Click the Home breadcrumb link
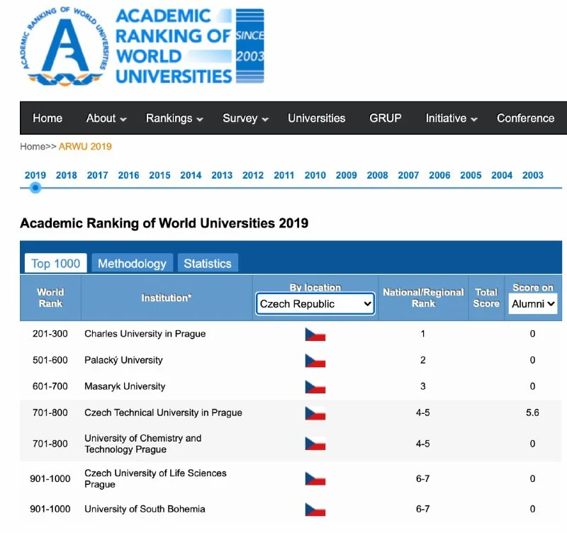 coord(32,147)
